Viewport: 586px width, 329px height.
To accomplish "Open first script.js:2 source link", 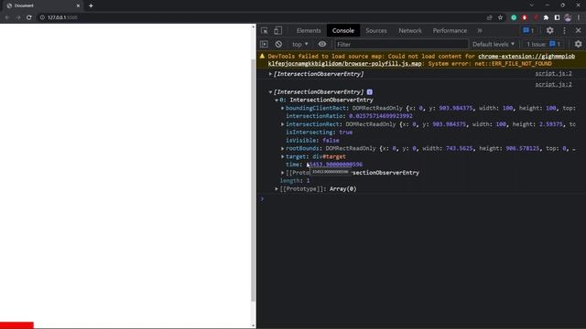I will [x=553, y=73].
